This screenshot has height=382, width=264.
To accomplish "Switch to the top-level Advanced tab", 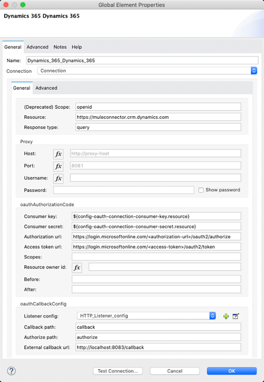I will pos(37,47).
